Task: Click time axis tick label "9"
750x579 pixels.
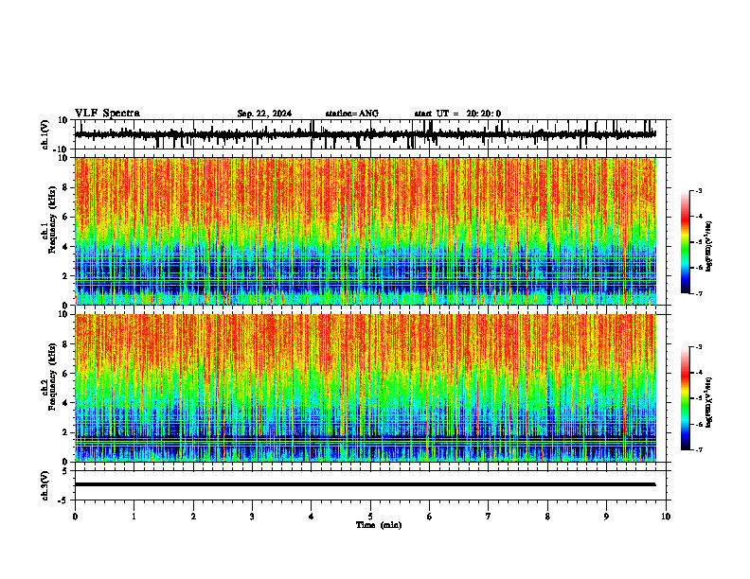Action: [x=606, y=517]
